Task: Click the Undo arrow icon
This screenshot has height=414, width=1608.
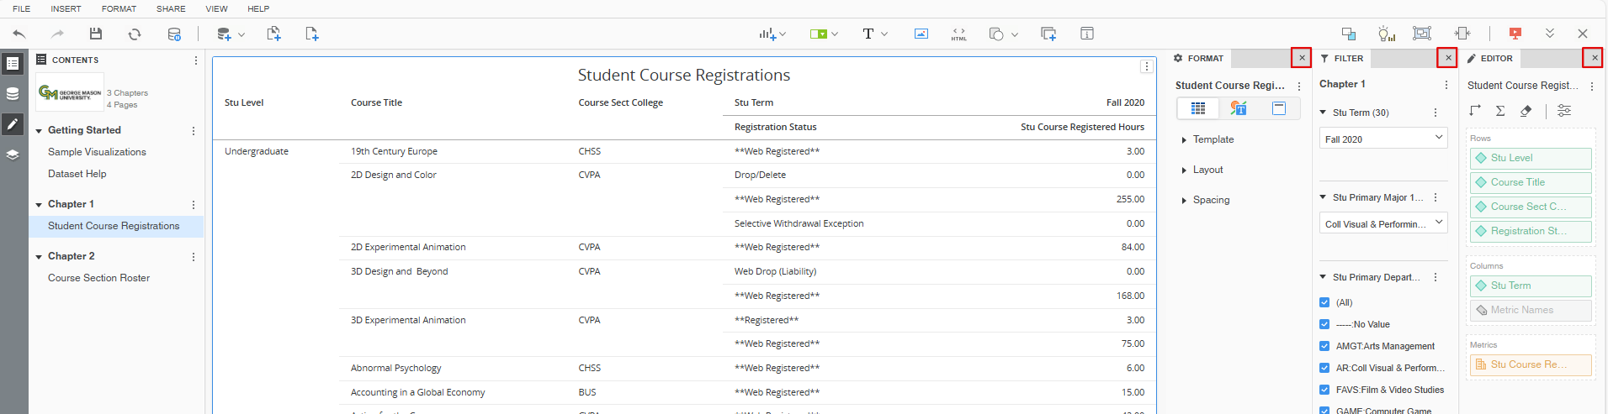Action: pyautogui.click(x=19, y=34)
